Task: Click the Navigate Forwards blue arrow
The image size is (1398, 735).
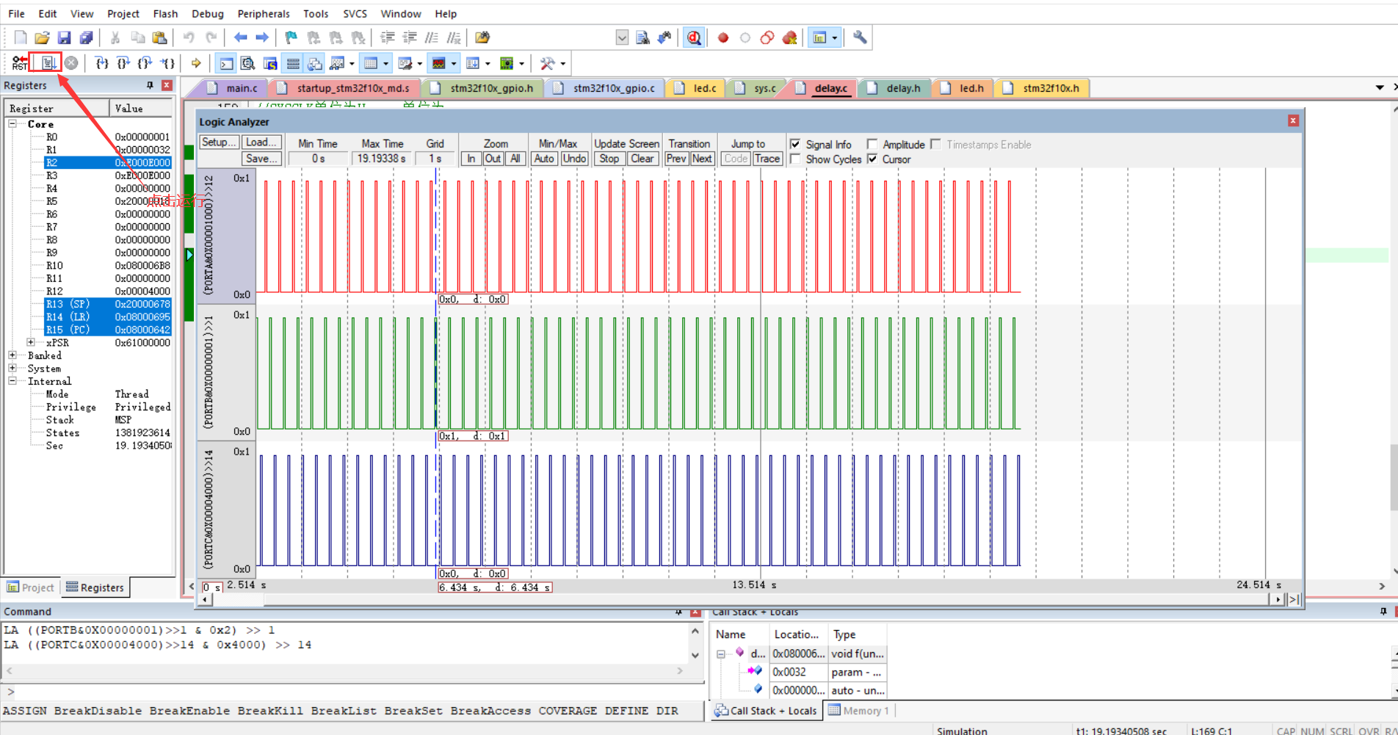Action: 262,37
